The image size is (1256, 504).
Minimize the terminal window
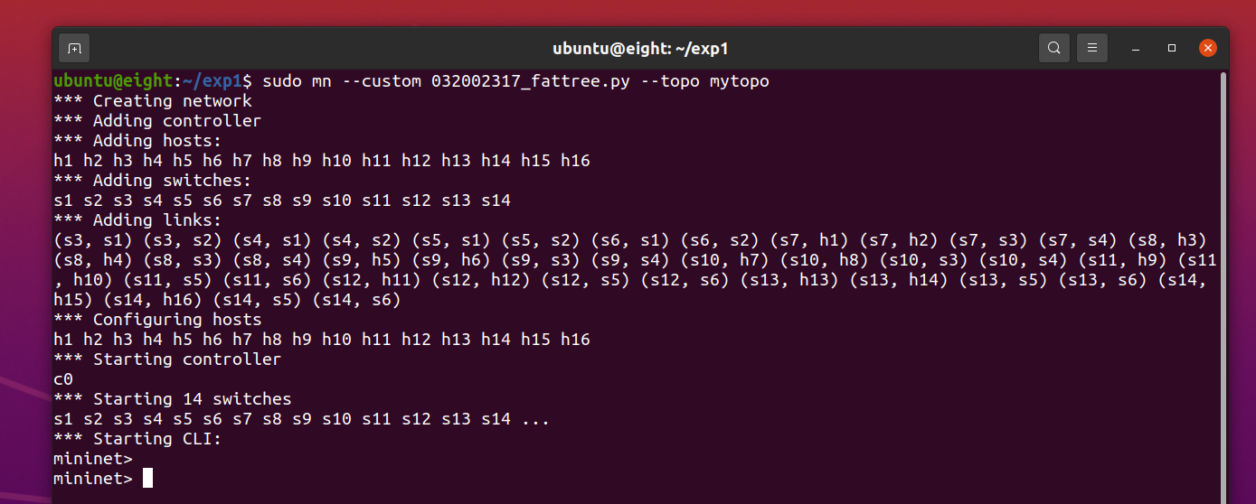pos(1136,48)
